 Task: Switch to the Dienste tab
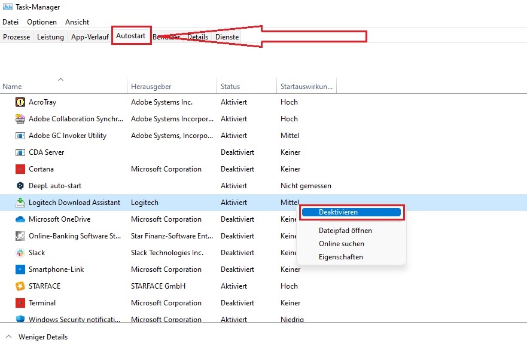coord(227,37)
